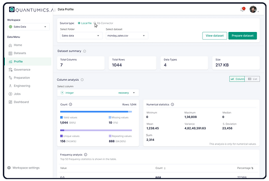This screenshot has height=181, width=269.
Task: Show info for Dataset summary
Action: (85, 51)
